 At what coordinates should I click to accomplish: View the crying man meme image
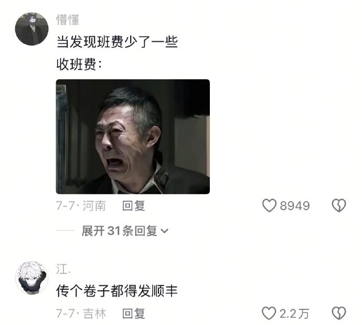pos(133,137)
